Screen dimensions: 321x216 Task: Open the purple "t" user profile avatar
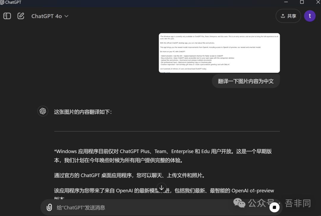click(310, 16)
